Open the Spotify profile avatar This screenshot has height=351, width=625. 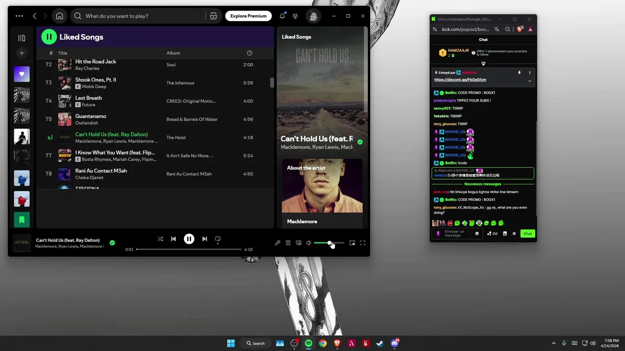point(313,16)
